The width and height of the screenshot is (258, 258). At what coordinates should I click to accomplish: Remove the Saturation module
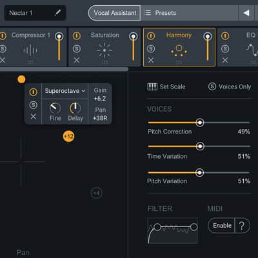point(77,60)
